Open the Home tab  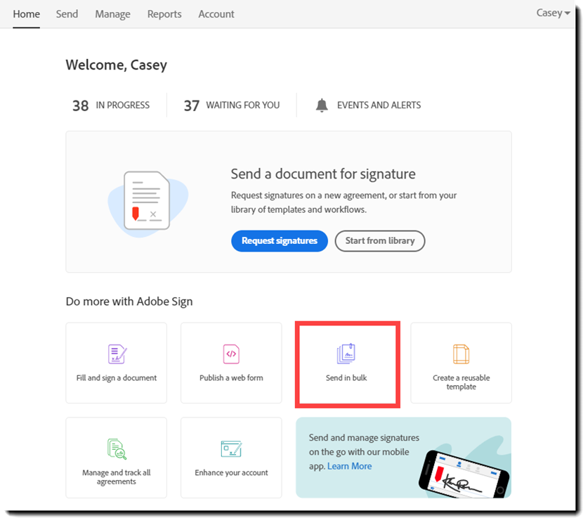(x=27, y=14)
